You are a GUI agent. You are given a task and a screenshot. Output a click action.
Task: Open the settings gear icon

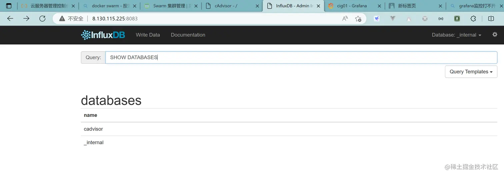pyautogui.click(x=495, y=35)
